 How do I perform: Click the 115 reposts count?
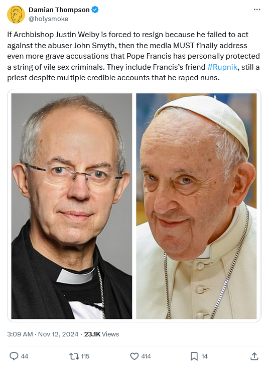click(x=85, y=356)
